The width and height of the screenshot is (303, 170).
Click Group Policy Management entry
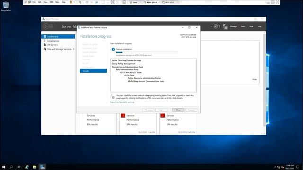[x=124, y=64]
